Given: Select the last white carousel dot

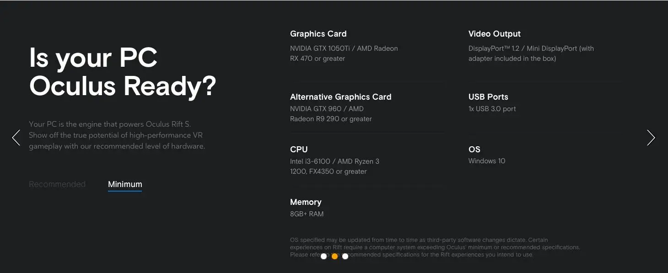Looking at the screenshot, I should point(345,257).
